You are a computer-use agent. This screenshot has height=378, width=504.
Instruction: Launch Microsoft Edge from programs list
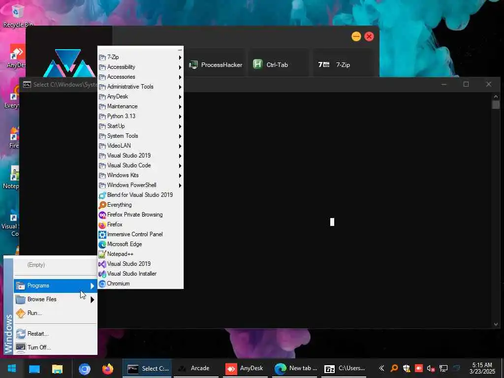coord(140,244)
